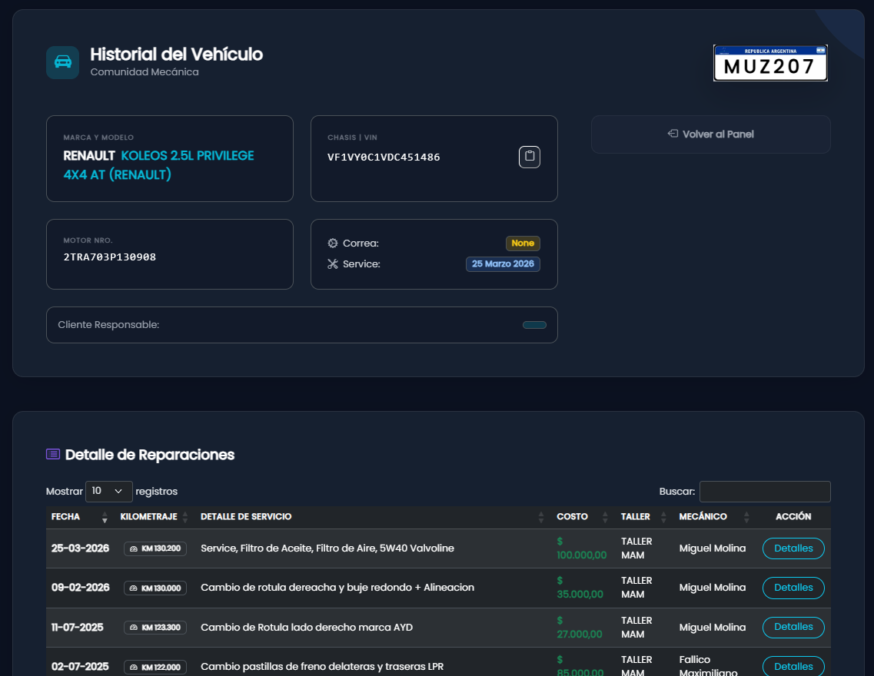Click the cost $ 35.000,00

tap(580, 588)
